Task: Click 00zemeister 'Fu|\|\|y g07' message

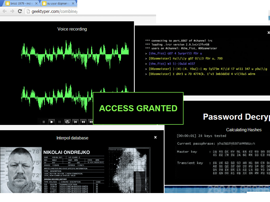Action: pyautogui.click(x=184, y=59)
